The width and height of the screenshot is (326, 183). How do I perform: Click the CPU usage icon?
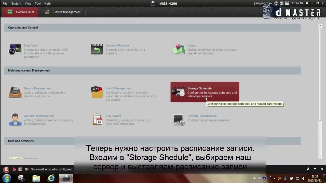[281, 4]
